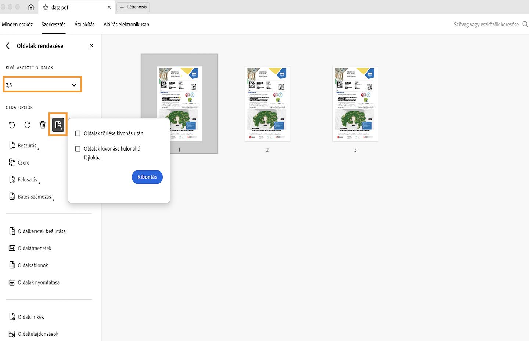Open the Bates-számozás numbering tool

35,197
